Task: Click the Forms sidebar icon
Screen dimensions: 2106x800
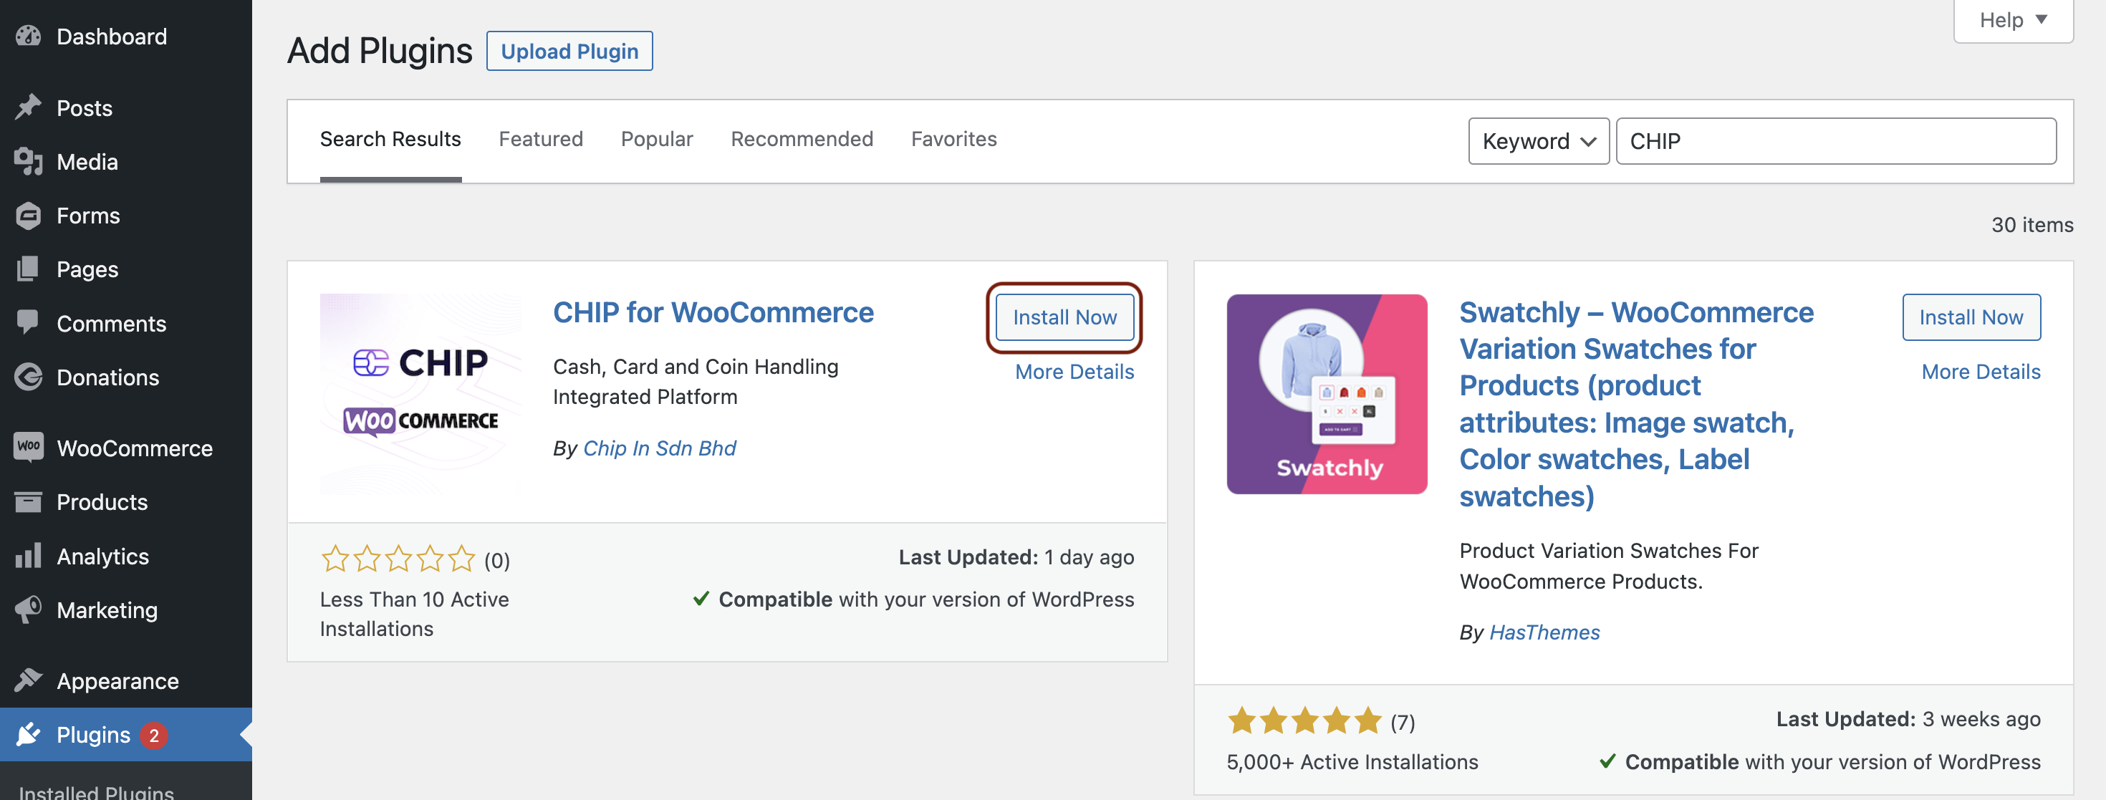Action: pyautogui.click(x=28, y=215)
